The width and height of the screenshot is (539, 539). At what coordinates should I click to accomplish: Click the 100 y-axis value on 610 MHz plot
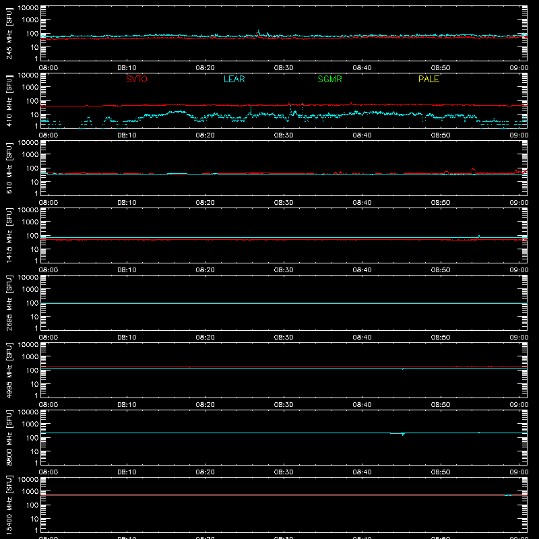pyautogui.click(x=32, y=168)
